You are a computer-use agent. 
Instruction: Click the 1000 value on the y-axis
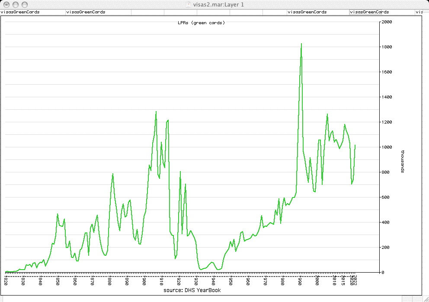tap(386, 147)
